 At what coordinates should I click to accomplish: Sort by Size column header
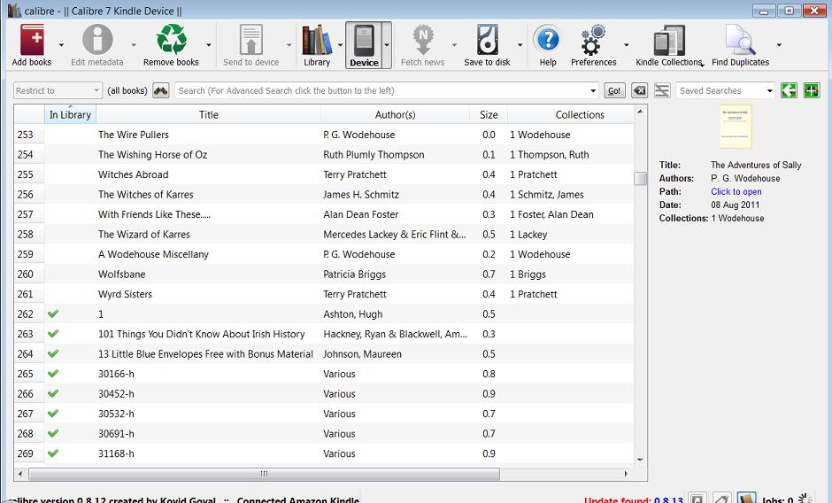(489, 115)
